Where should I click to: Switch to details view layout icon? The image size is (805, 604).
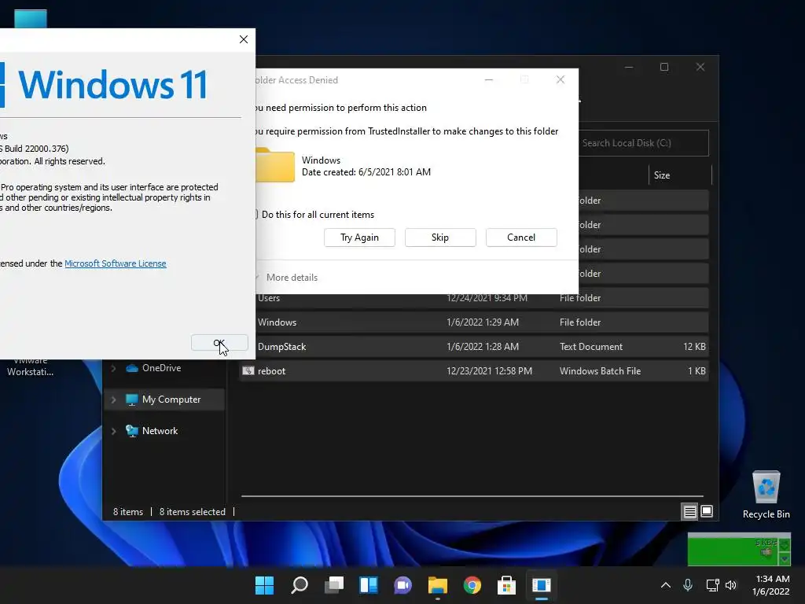pyautogui.click(x=689, y=511)
